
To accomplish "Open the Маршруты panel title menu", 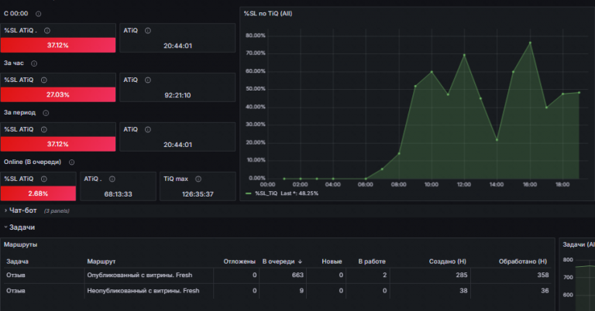I will click(x=20, y=244).
